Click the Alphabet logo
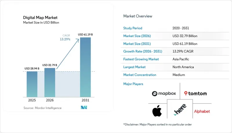The width and height of the screenshot is (232, 133). click(x=202, y=111)
